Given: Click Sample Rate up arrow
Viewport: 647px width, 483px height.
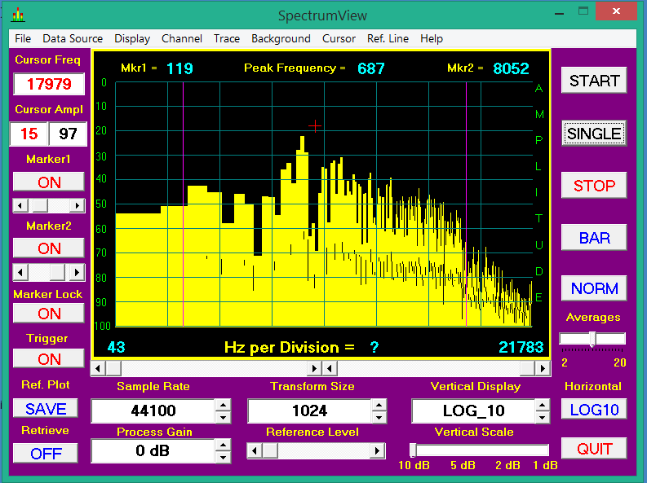Looking at the screenshot, I should point(223,405).
